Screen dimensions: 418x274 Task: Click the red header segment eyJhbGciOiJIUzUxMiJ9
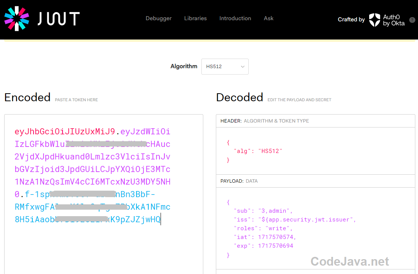coord(65,131)
